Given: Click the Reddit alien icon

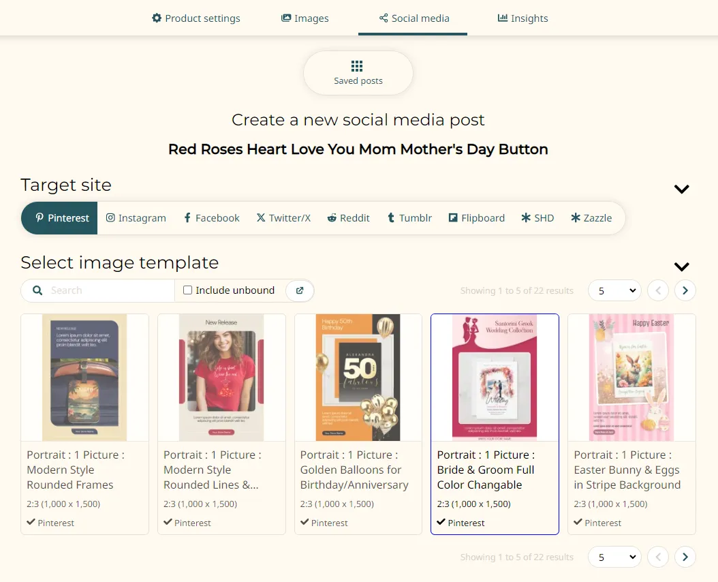Looking at the screenshot, I should point(332,217).
